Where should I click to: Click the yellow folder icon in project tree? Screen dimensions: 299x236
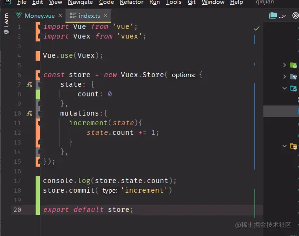click(x=293, y=146)
